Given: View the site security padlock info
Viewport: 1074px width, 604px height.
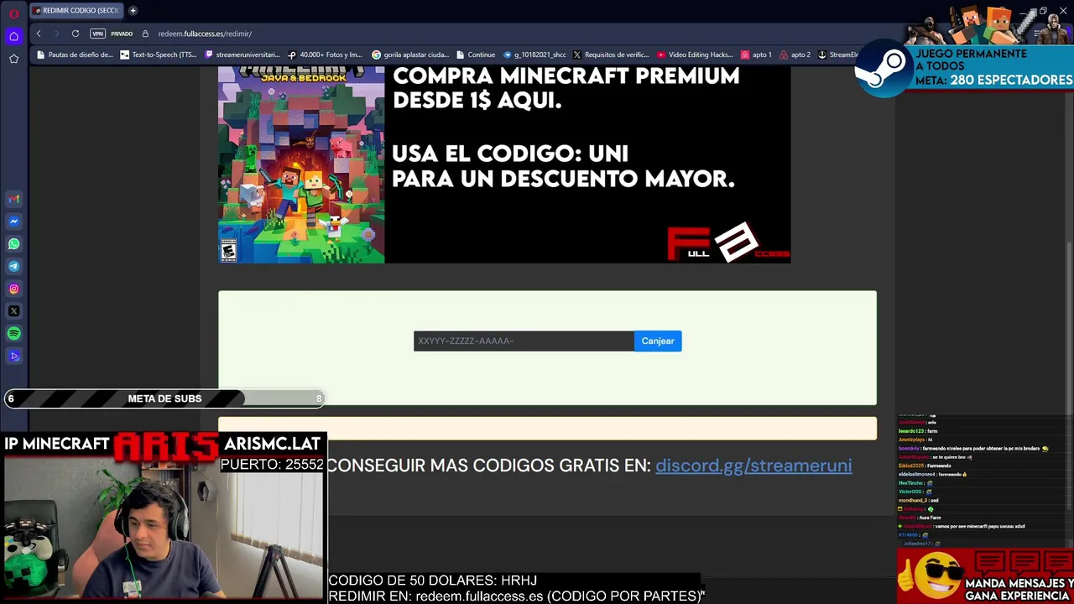Looking at the screenshot, I should tap(145, 34).
